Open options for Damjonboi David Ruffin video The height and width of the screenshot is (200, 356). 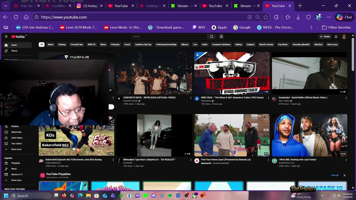[x=346, y=98]
